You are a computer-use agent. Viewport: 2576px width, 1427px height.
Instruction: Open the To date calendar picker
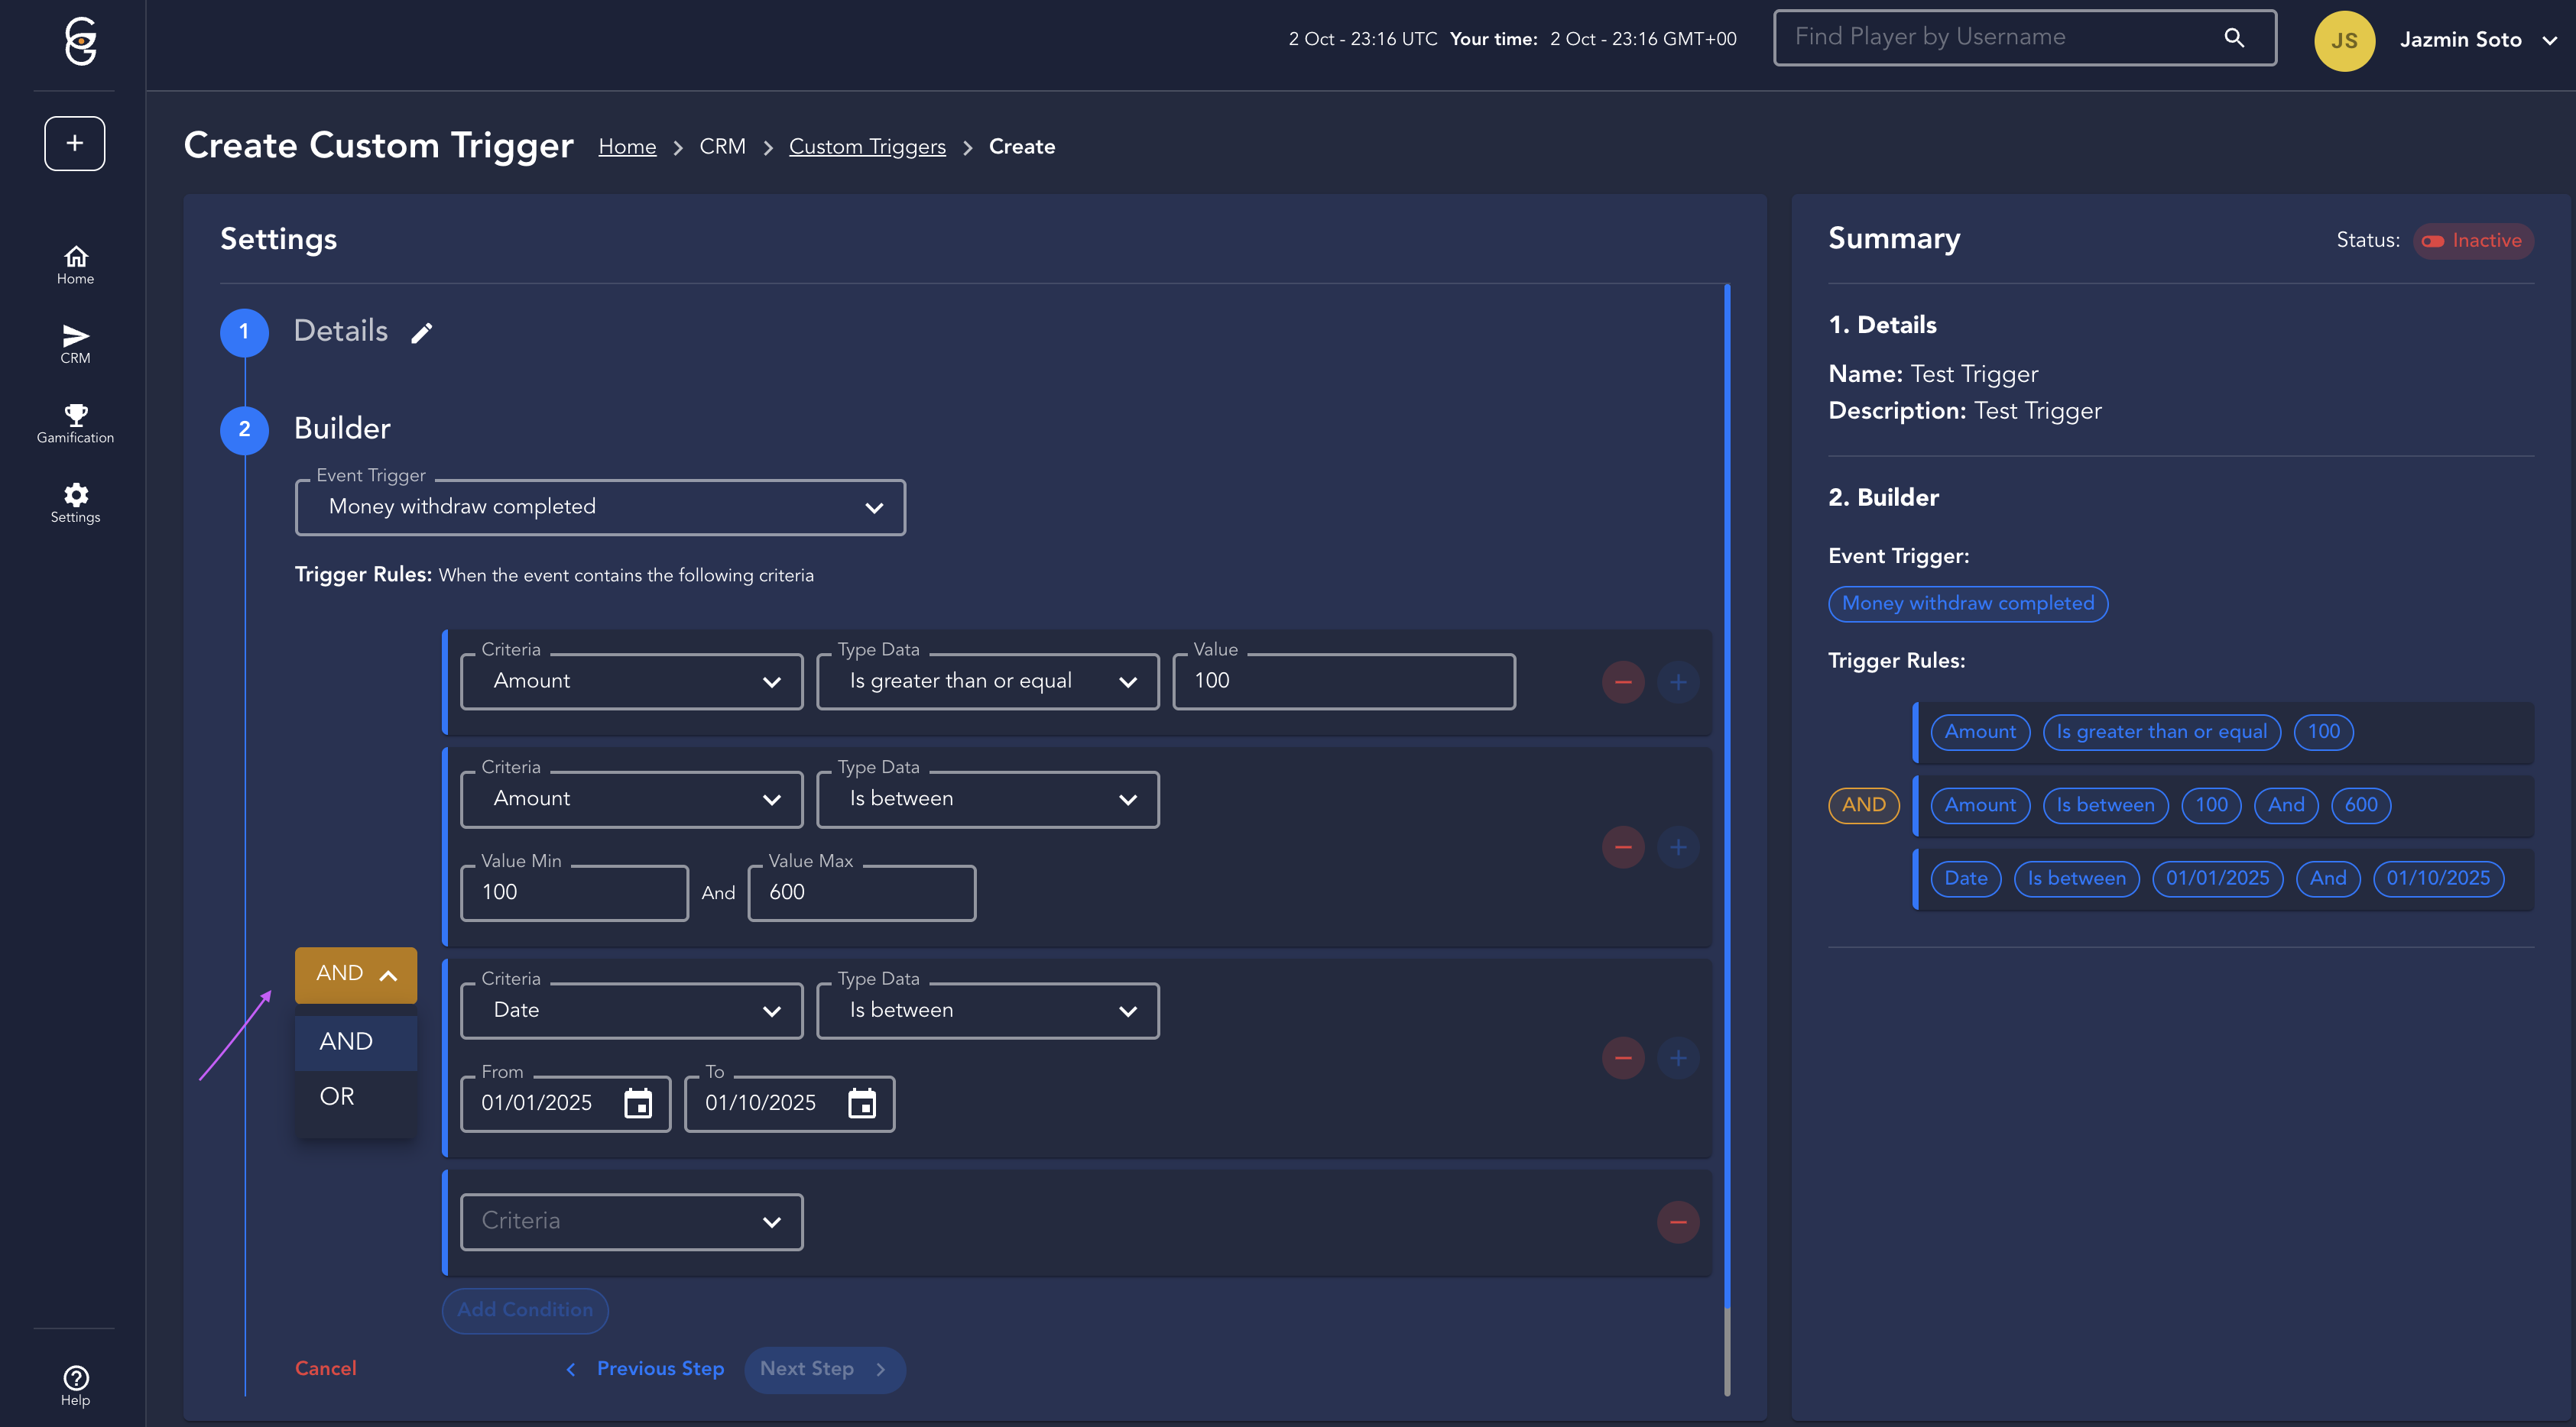pyautogui.click(x=861, y=1103)
